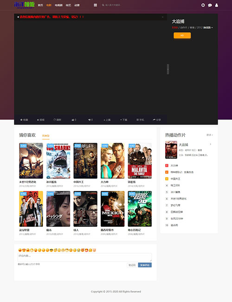Submit comment with the blue button
This screenshot has height=302, width=232.
click(145, 265)
